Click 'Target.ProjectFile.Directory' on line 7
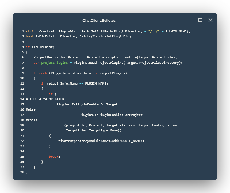Image resolution: width=230 pixels, height=193 pixels. point(152,63)
